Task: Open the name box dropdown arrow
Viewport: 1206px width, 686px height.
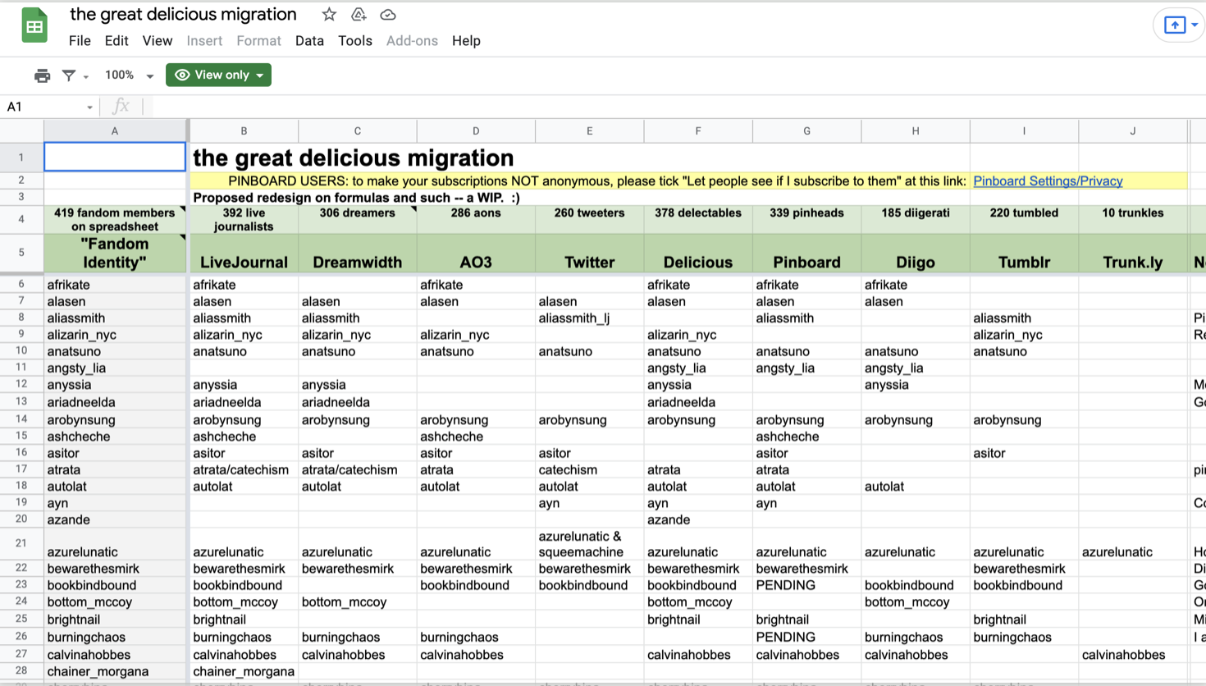Action: [x=89, y=107]
